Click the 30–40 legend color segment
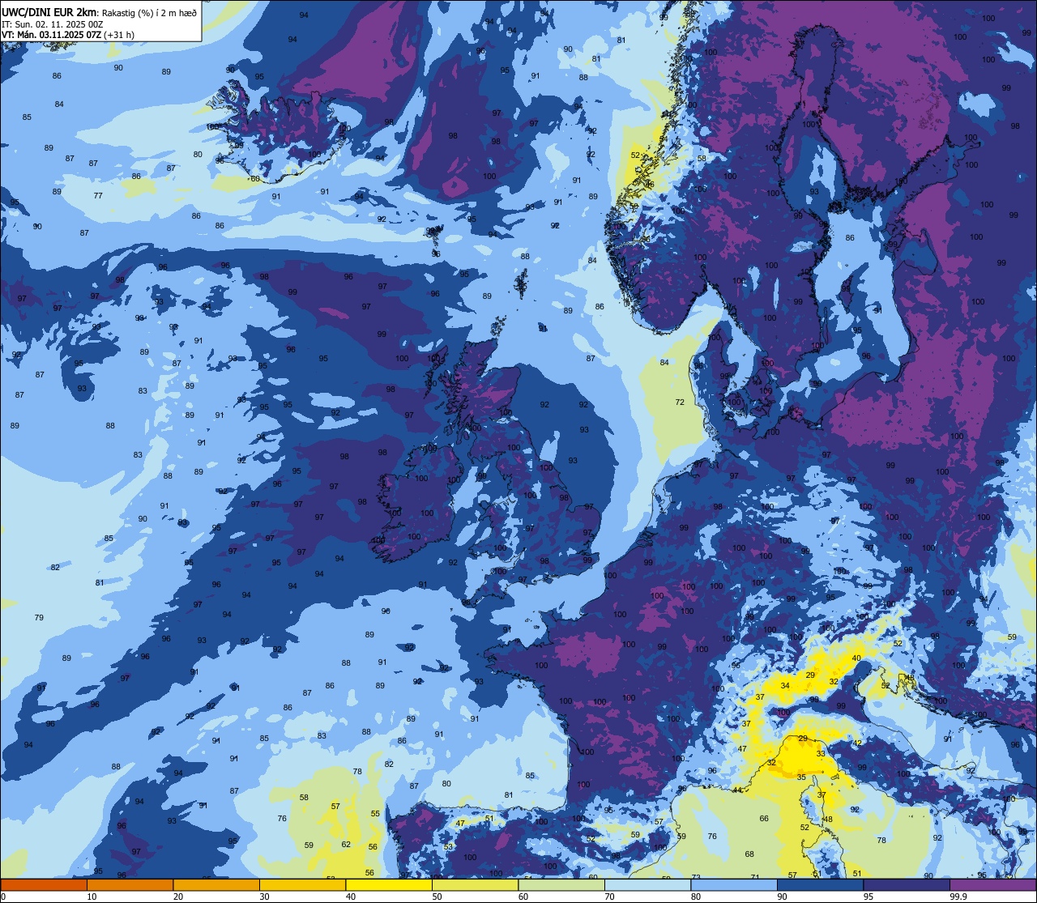The image size is (1037, 903). pyautogui.click(x=302, y=885)
